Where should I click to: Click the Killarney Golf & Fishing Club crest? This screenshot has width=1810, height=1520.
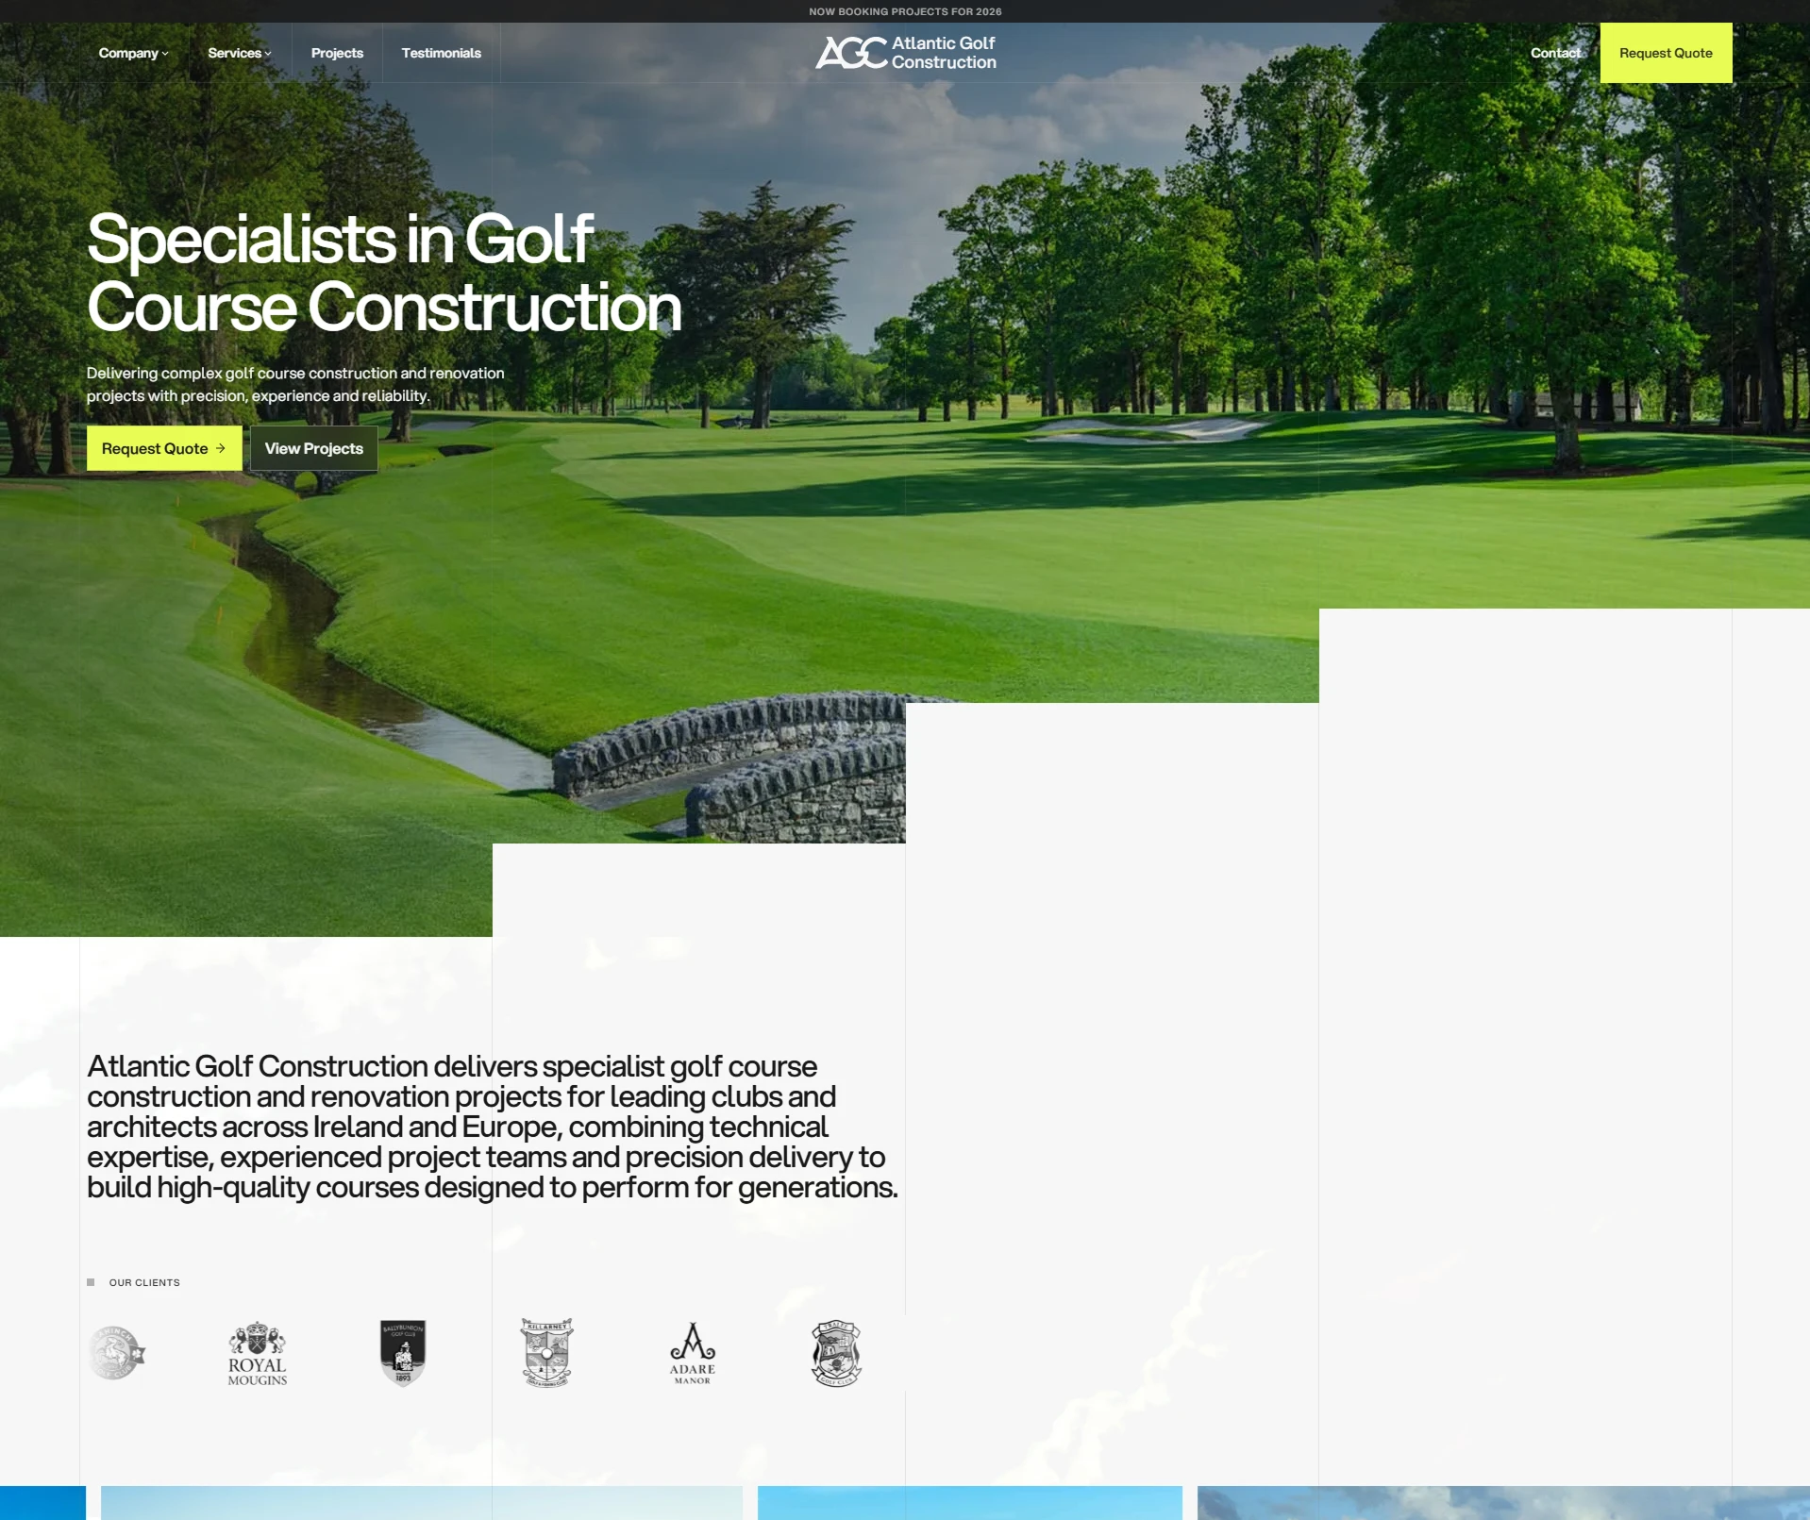pyautogui.click(x=546, y=1353)
